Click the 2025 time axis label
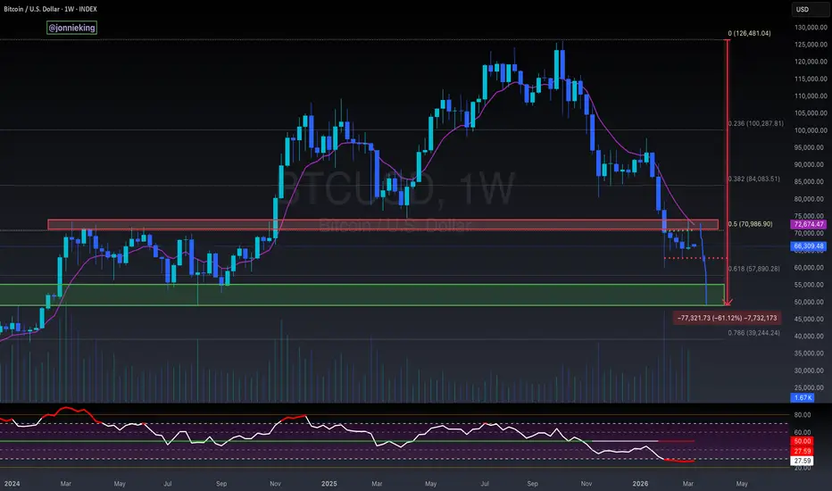The height and width of the screenshot is (491, 832). [x=329, y=484]
